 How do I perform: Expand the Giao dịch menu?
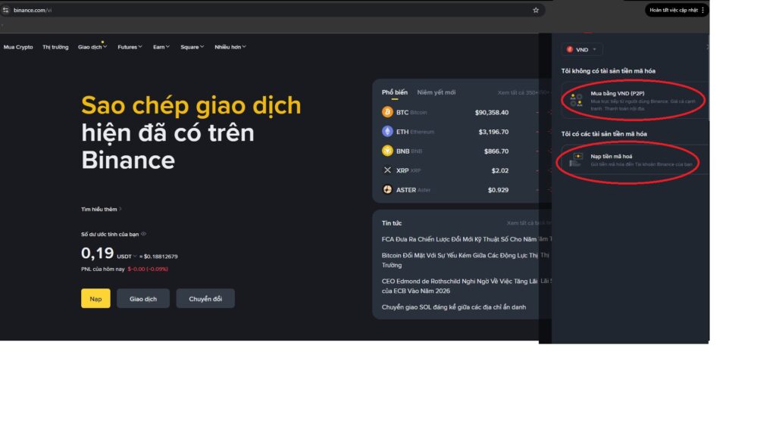[x=92, y=47]
